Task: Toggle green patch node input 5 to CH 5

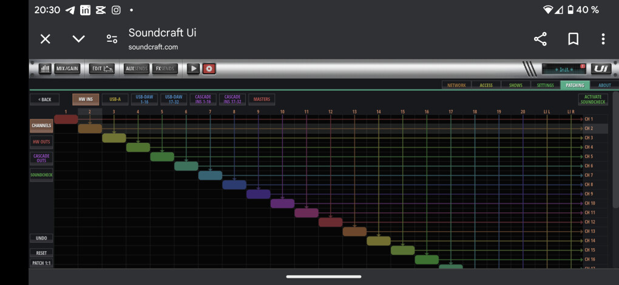Action: pos(162,157)
